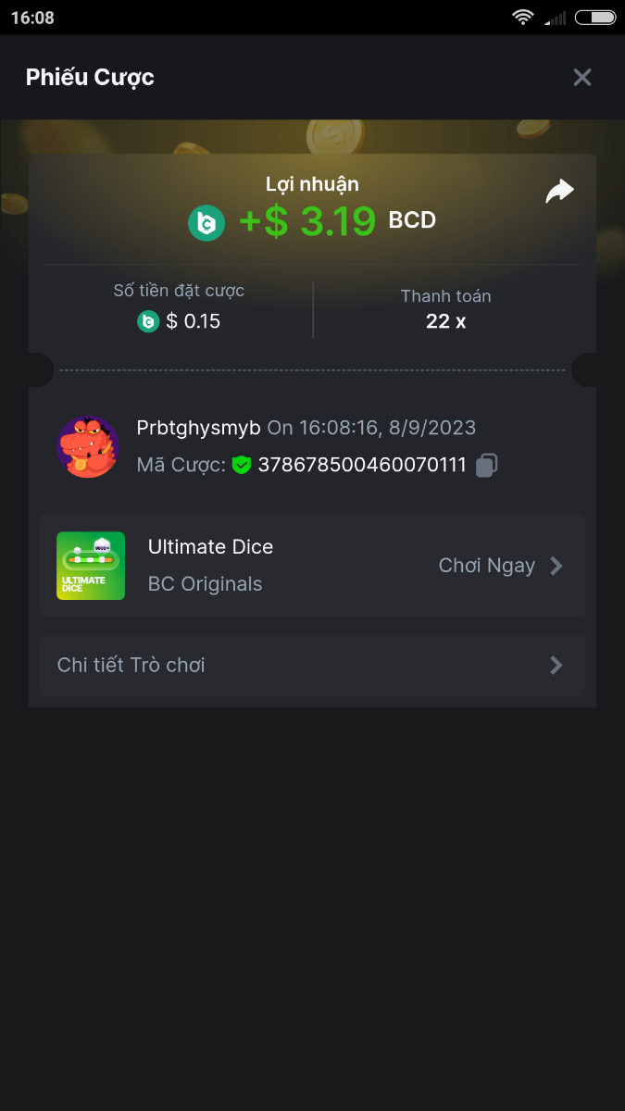Close the Phiếu Cược bet slip
This screenshot has height=1111, width=625.
point(582,78)
